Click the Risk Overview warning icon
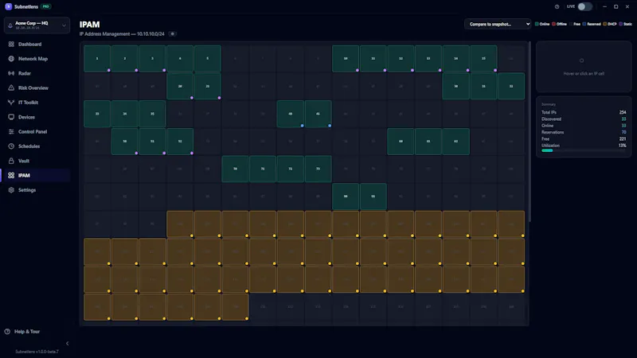 (x=11, y=88)
